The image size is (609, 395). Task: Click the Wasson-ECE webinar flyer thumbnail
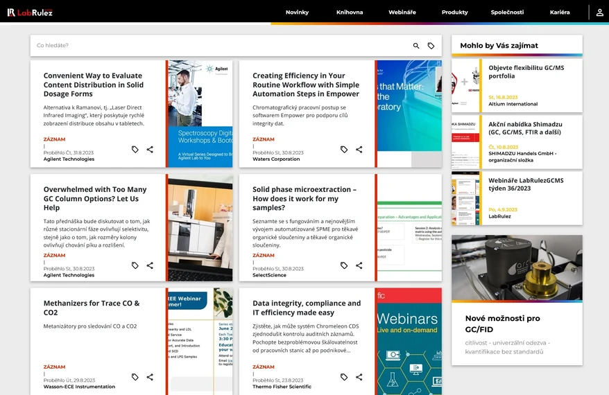coord(200,342)
